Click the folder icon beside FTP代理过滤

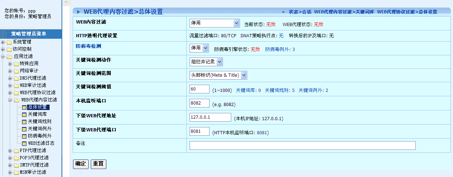(16, 151)
